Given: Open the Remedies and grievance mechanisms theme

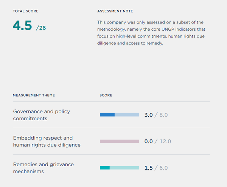Looking at the screenshot, I should click(x=43, y=168).
